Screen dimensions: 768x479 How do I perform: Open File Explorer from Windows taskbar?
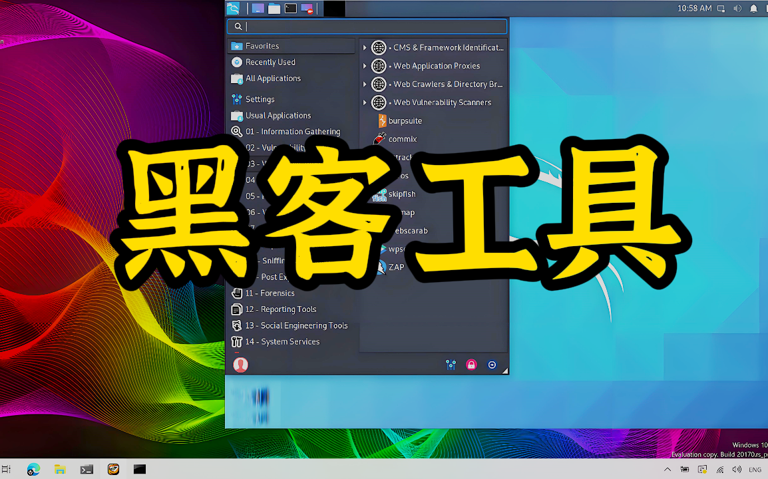point(60,469)
